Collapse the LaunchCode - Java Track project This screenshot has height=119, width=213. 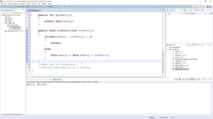click(x=2, y=15)
